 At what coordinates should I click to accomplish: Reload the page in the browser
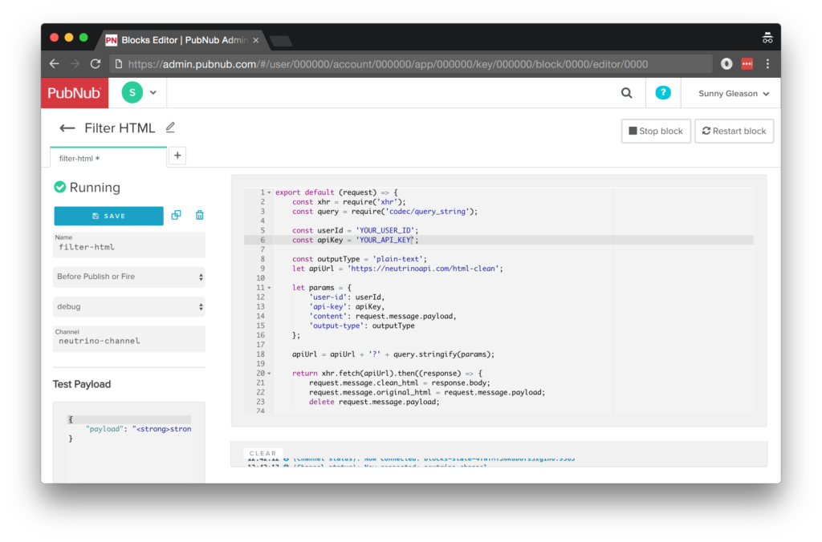click(96, 64)
